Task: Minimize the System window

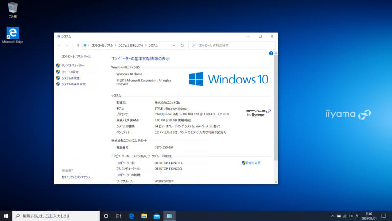Action: coord(248,36)
